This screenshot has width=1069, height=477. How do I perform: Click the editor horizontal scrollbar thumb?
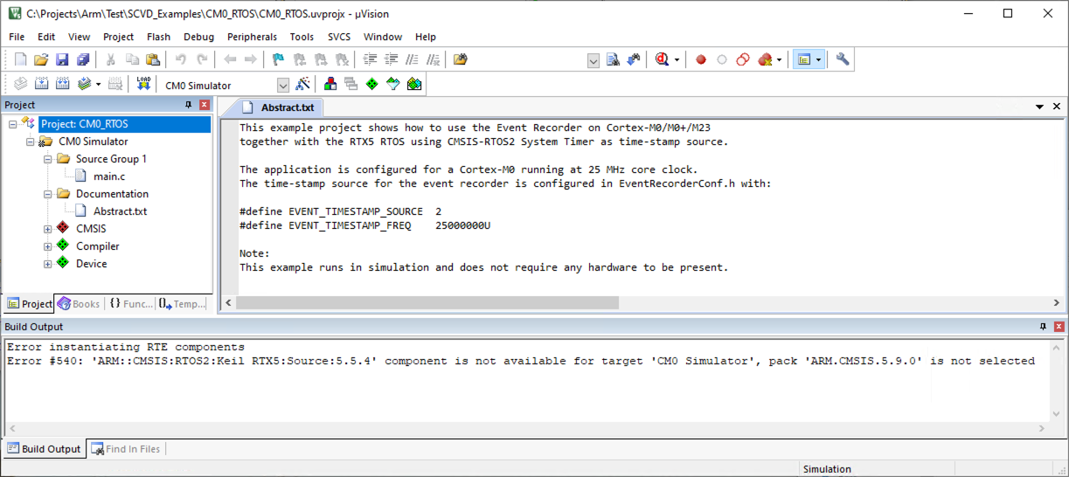[x=427, y=303]
